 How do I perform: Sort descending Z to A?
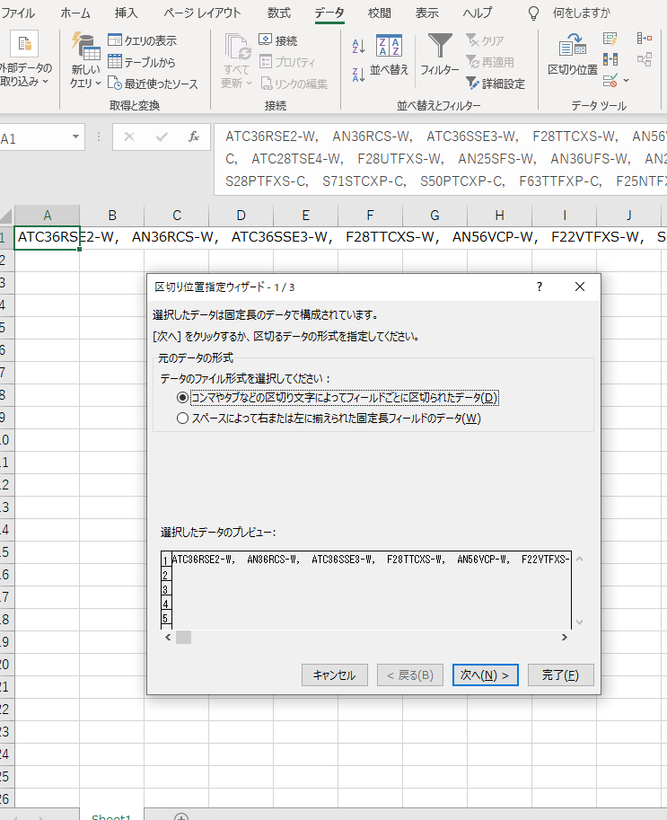point(358,75)
